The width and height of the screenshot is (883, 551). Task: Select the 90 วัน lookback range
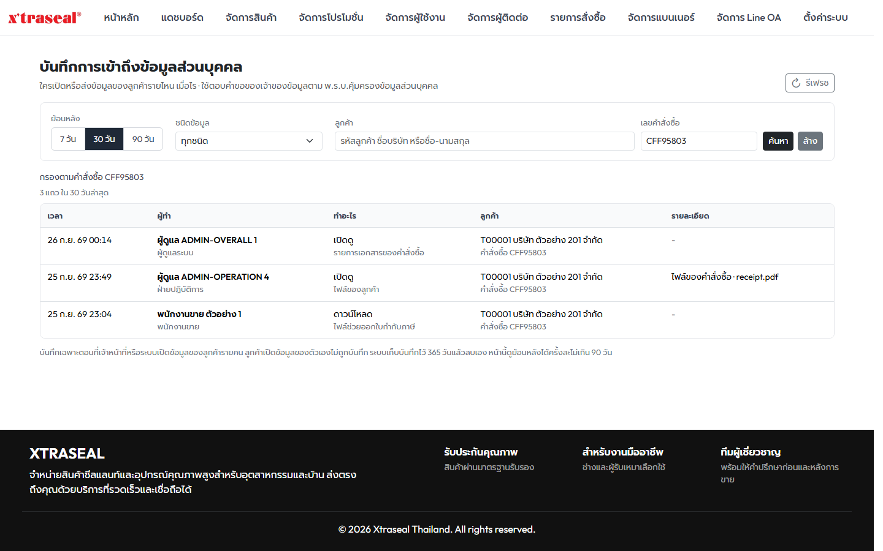(x=143, y=139)
